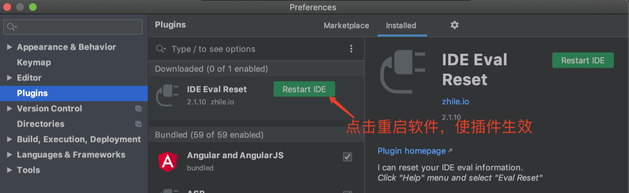Open the zhile.io vendor link

(x=455, y=101)
